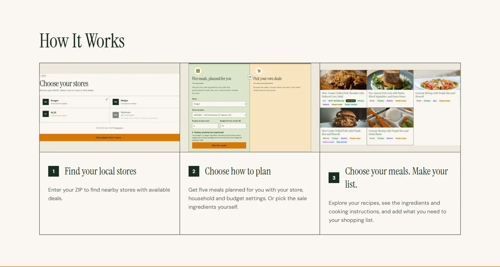Viewport: 500px width, 267px height.
Task: Click the Budget for five meals field
Action: tap(233, 126)
